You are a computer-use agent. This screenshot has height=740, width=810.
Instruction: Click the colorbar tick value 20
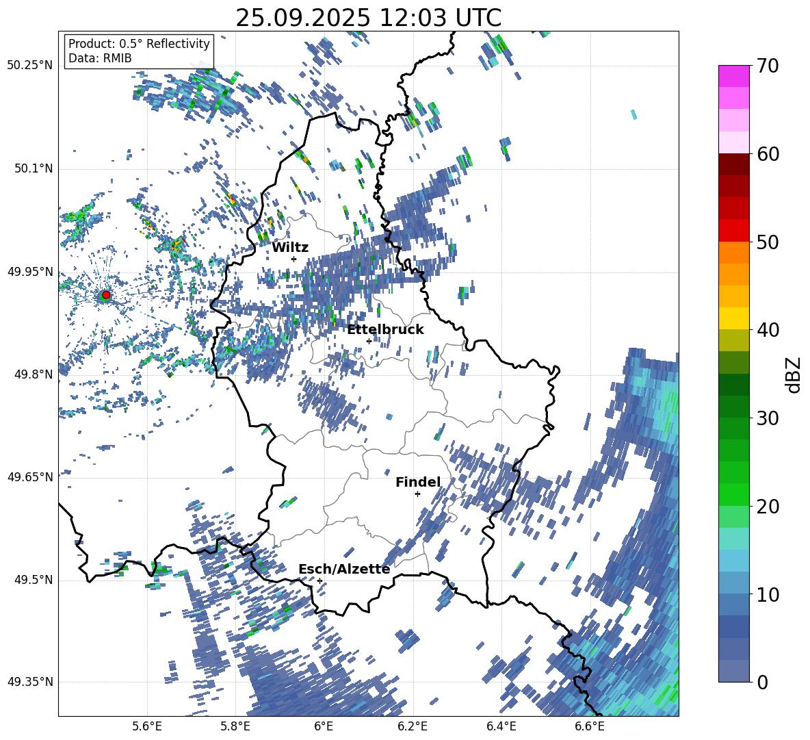[x=768, y=506]
